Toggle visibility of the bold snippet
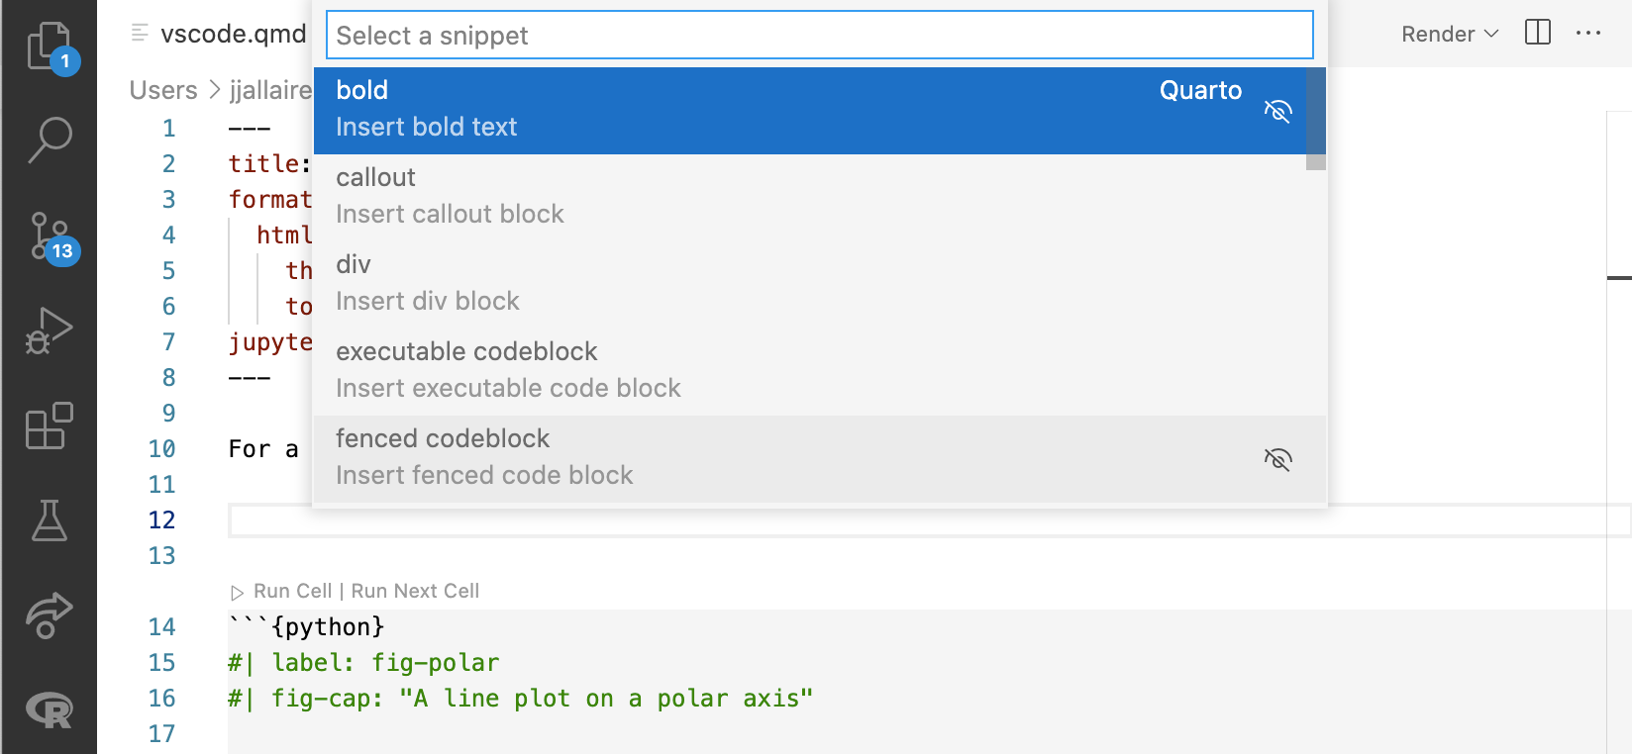1632x754 pixels. pos(1277,112)
